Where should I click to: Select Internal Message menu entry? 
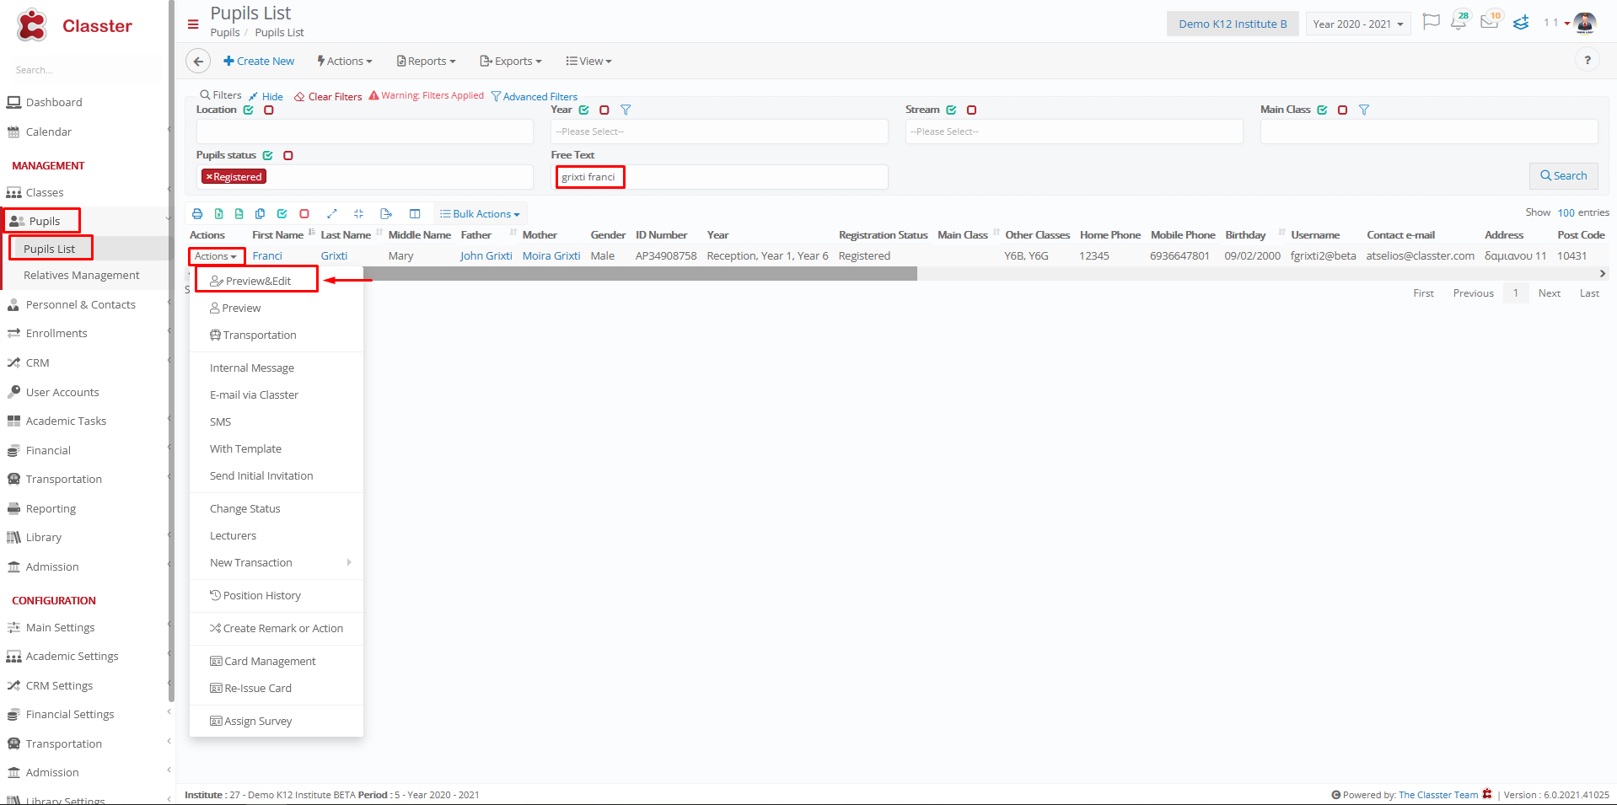(x=277, y=368)
